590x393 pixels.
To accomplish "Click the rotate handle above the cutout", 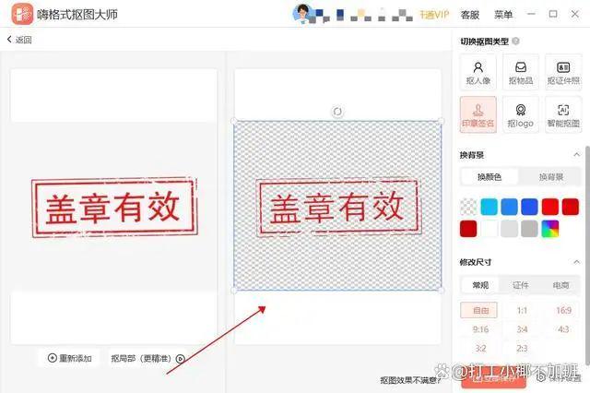I will click(337, 112).
